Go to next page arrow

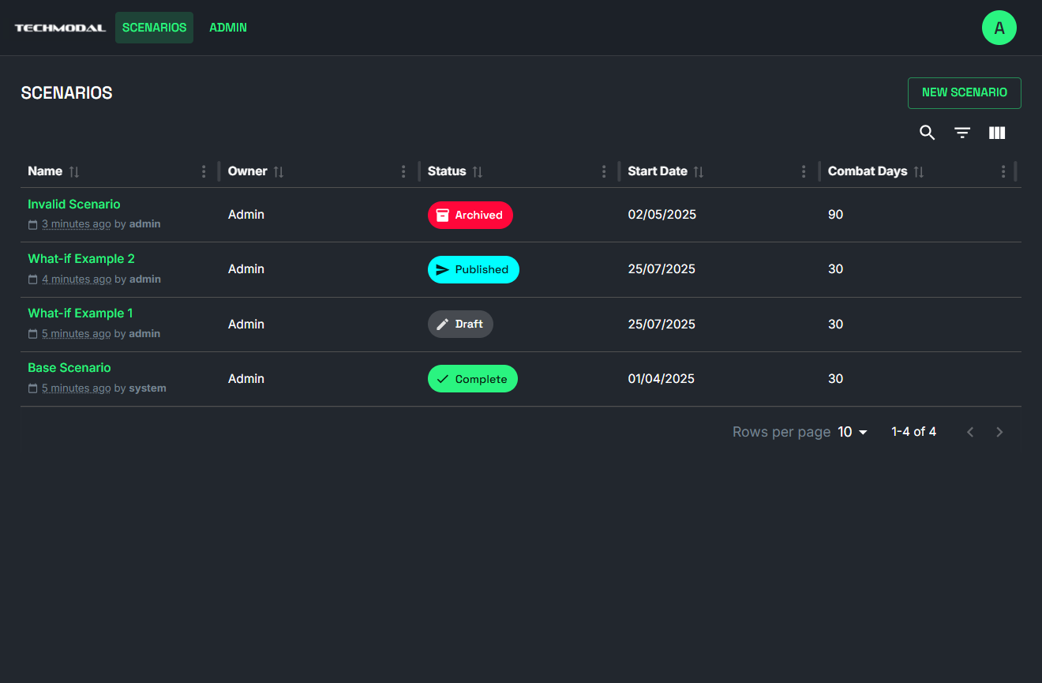999,432
